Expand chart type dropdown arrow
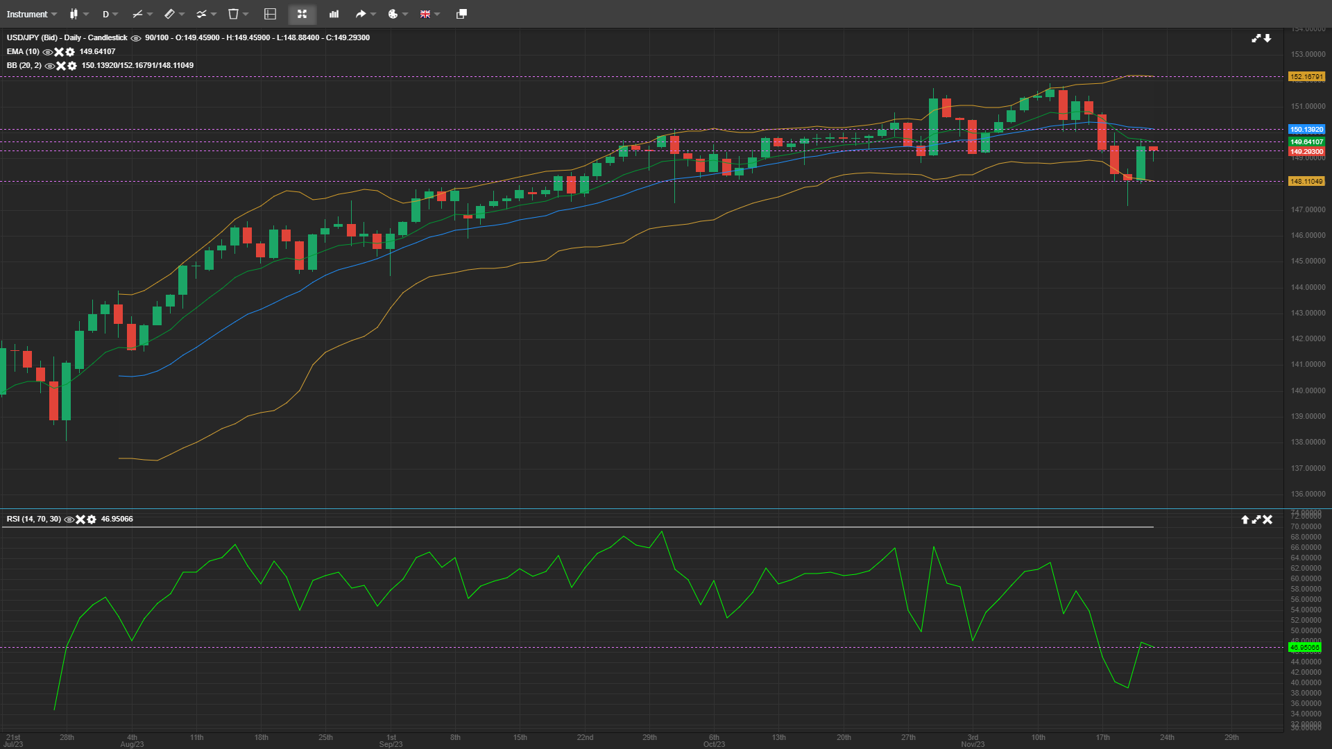The height and width of the screenshot is (749, 1332). pyautogui.click(x=86, y=14)
